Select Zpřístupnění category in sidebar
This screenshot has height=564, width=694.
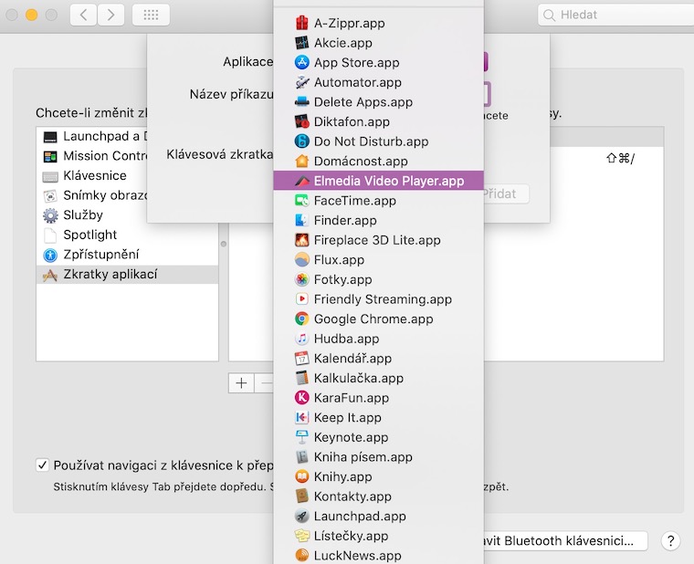point(128,255)
